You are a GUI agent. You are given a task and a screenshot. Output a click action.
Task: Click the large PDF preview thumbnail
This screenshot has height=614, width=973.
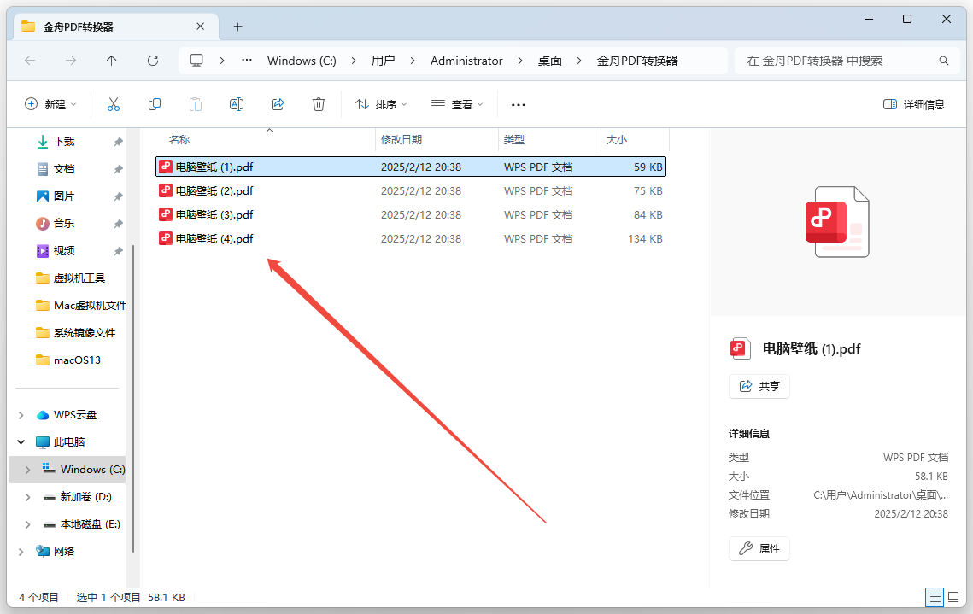coord(836,221)
